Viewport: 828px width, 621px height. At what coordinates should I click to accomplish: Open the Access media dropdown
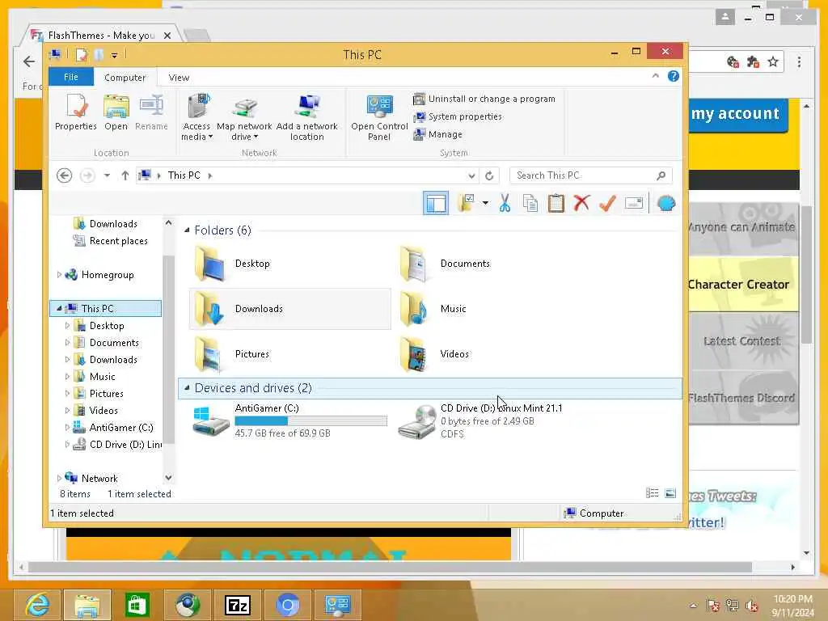[x=196, y=117]
